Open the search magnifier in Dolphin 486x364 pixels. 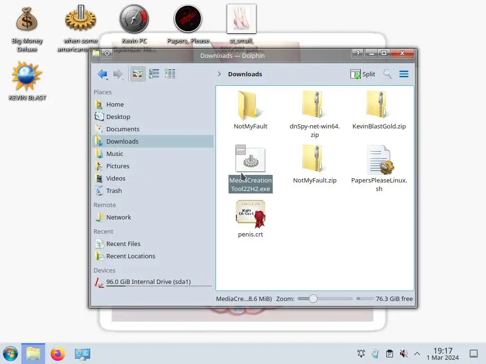[x=387, y=74]
